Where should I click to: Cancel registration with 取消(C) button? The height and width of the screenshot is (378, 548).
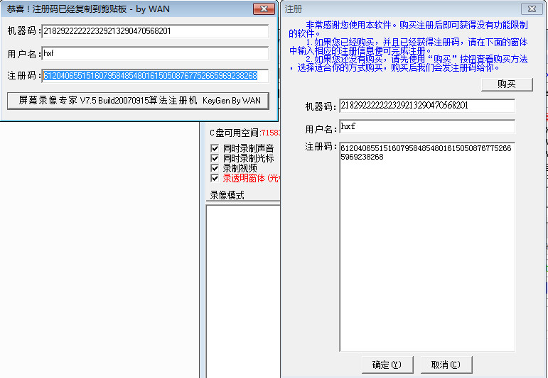(x=446, y=365)
